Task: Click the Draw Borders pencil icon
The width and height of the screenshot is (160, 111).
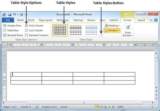Action: coord(128,27)
